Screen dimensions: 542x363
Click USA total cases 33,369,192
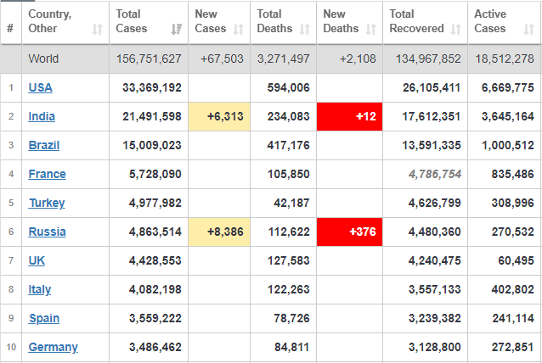coord(152,87)
